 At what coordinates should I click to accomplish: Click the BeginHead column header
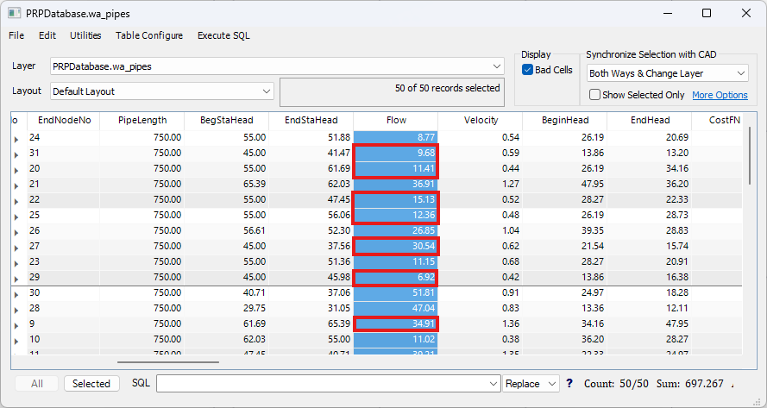click(565, 121)
